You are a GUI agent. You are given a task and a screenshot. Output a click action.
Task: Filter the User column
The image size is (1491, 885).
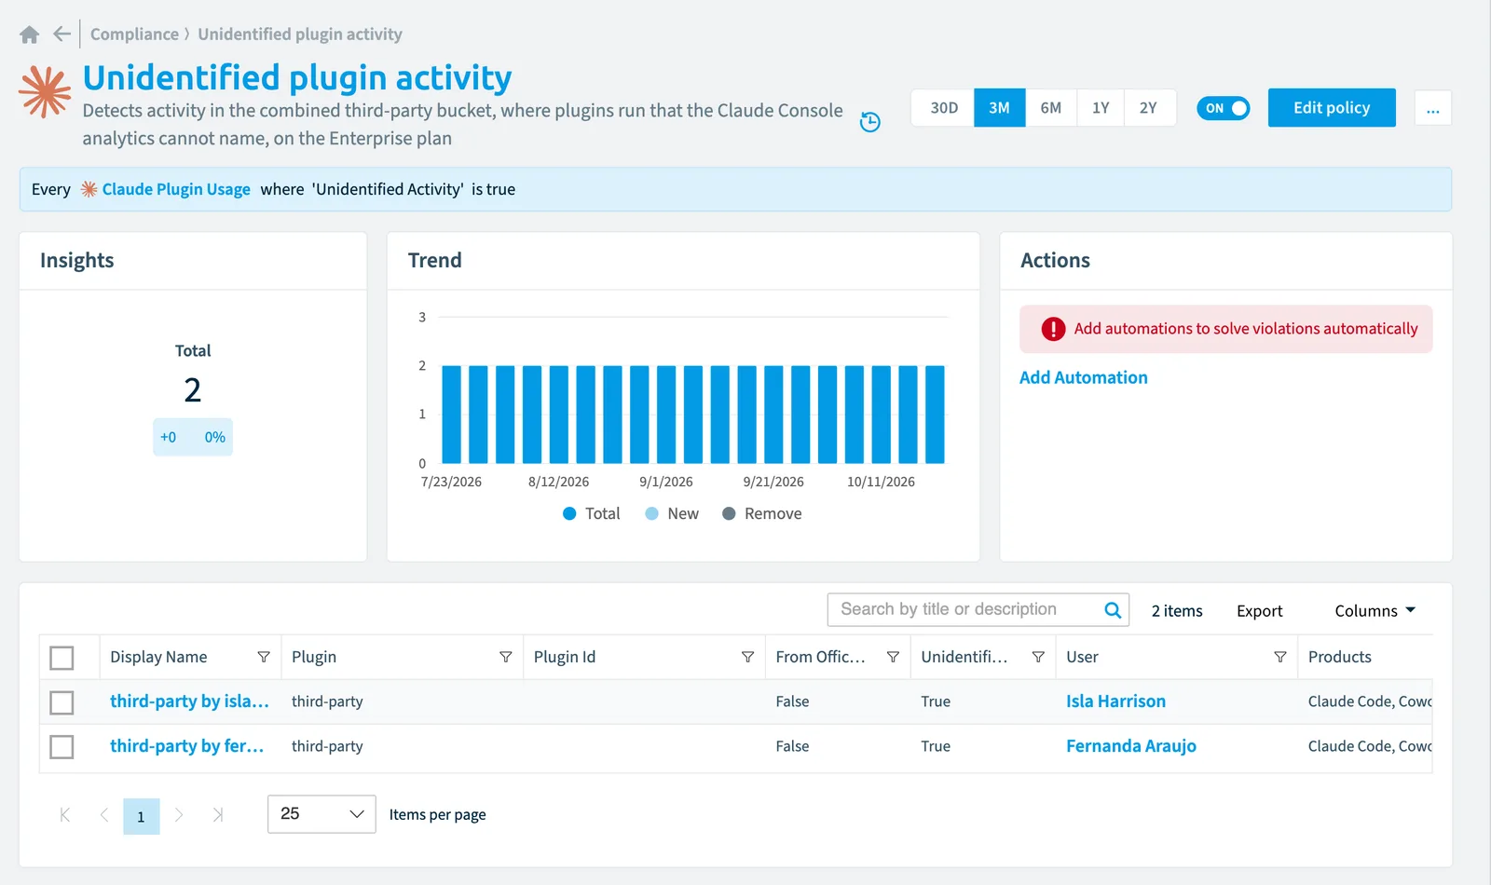click(1280, 657)
